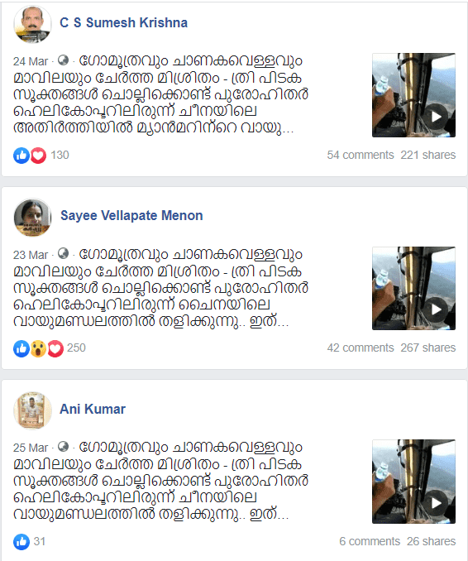Click the public globe icon on 25 Mar post

pyautogui.click(x=64, y=446)
